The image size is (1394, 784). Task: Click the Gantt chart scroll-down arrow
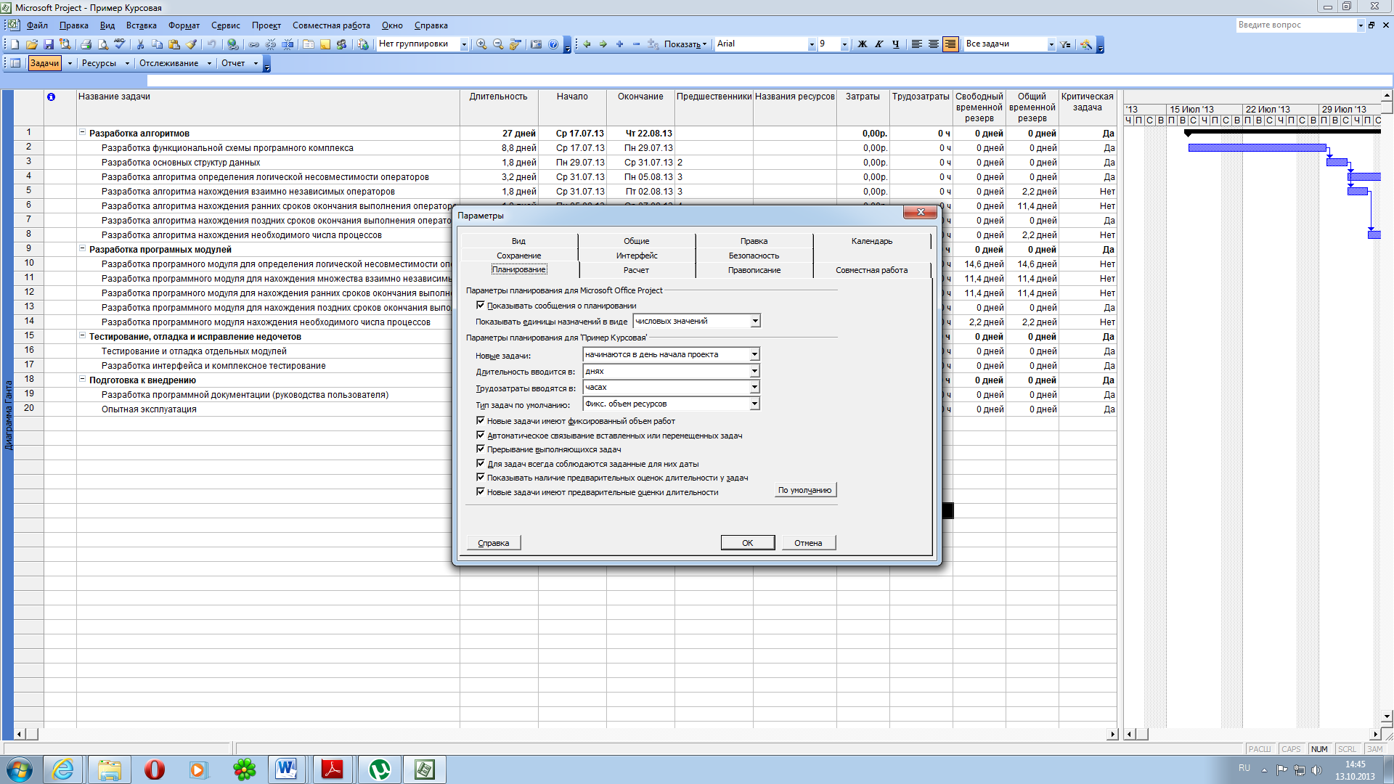(x=1387, y=716)
